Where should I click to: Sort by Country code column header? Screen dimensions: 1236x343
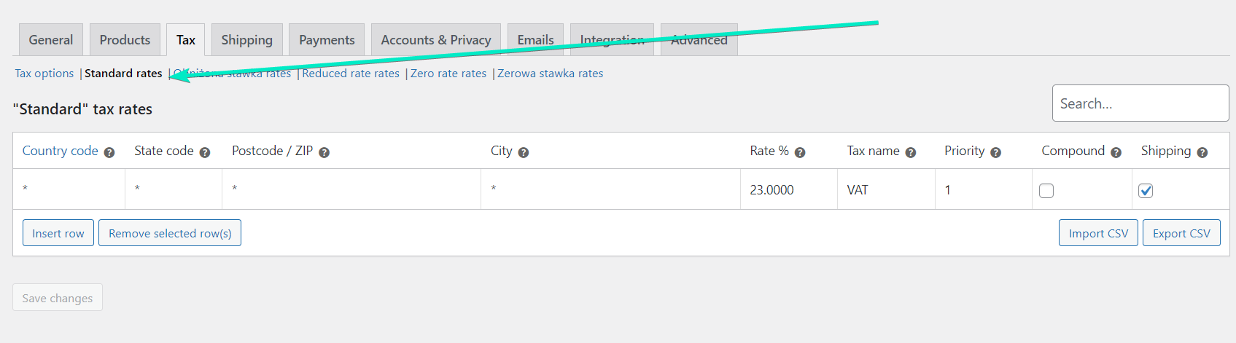click(60, 151)
